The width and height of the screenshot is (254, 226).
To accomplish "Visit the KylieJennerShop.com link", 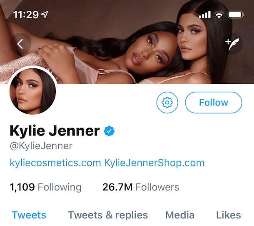I will click(154, 163).
